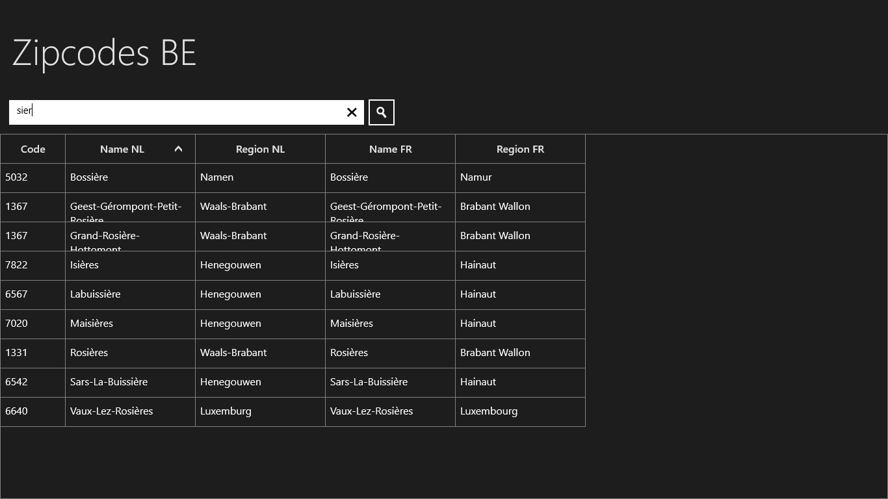Click into the search box containing 'sier'

pos(176,112)
